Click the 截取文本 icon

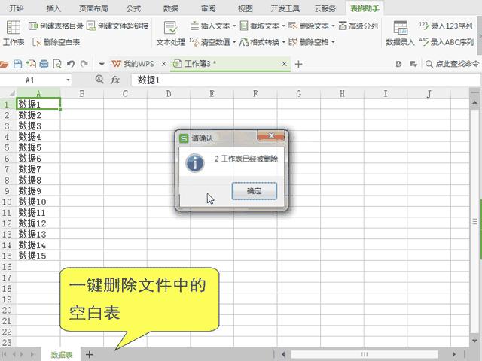coord(244,26)
